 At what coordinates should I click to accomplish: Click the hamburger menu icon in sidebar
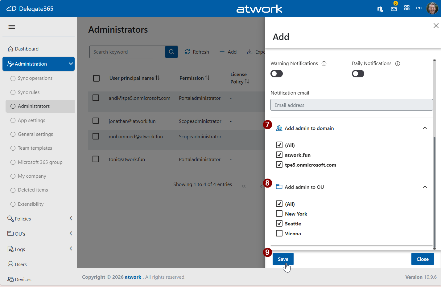pyautogui.click(x=12, y=27)
